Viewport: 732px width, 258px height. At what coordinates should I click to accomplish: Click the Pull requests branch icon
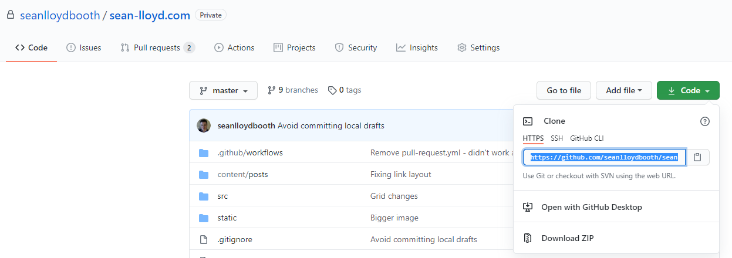[124, 47]
